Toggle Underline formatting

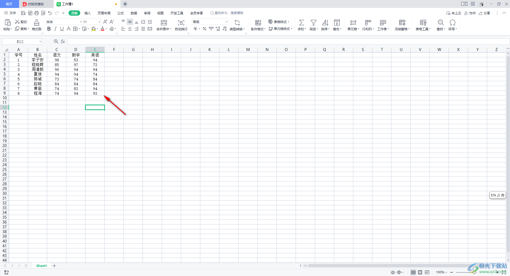click(x=62, y=29)
